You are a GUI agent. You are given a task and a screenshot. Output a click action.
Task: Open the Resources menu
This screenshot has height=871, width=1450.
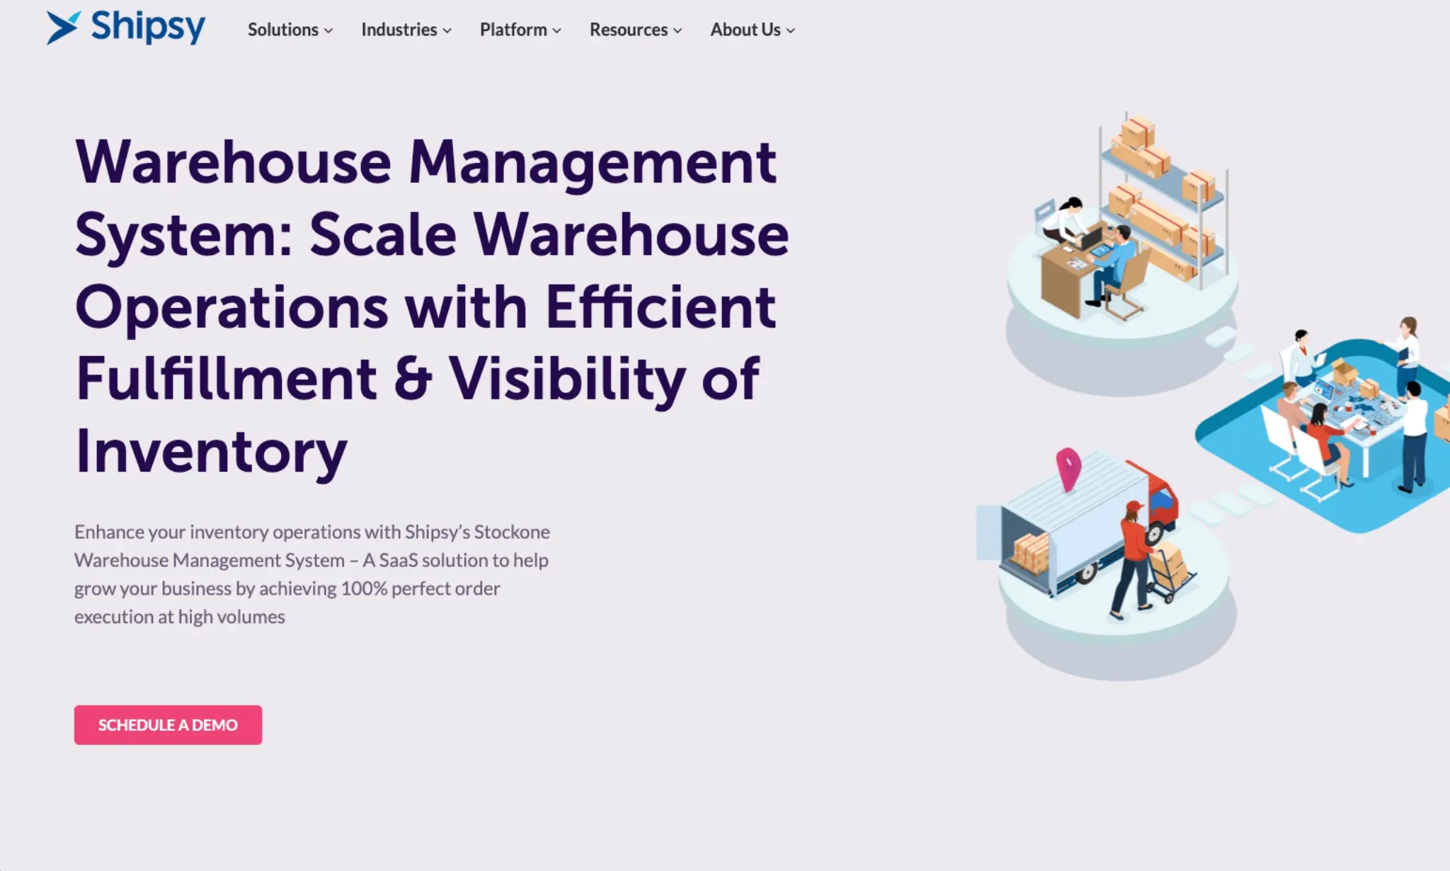point(628,30)
